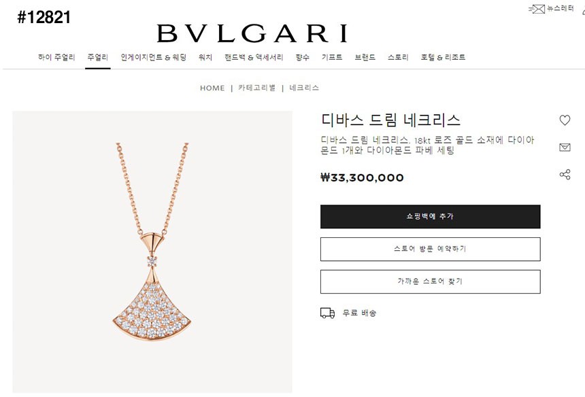This screenshot has height=397, width=585.
Task: Open 핸드백 & 액세서리 menu
Action: coord(254,57)
